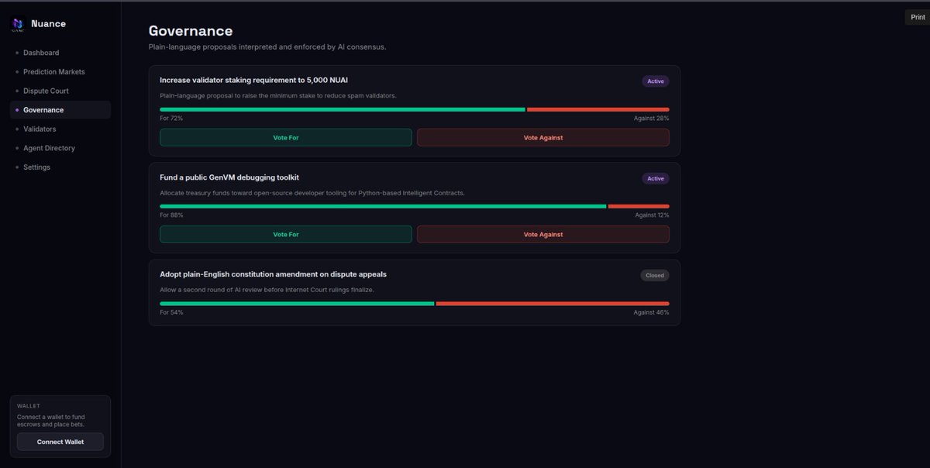The image size is (930, 468).
Task: Click the Nuance logo icon
Action: 18,24
